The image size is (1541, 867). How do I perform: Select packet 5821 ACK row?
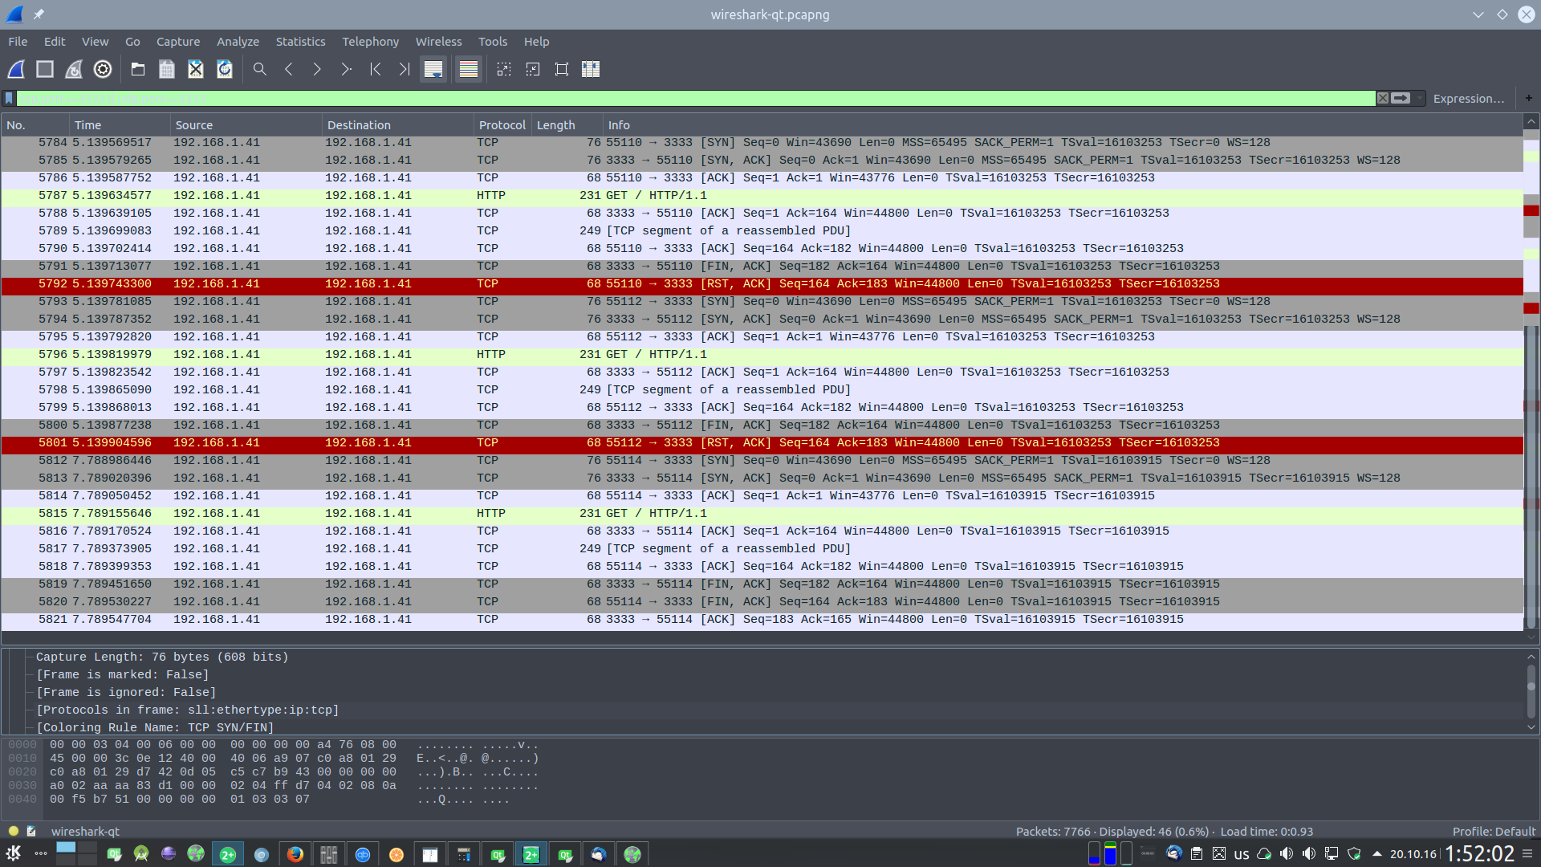click(x=762, y=620)
